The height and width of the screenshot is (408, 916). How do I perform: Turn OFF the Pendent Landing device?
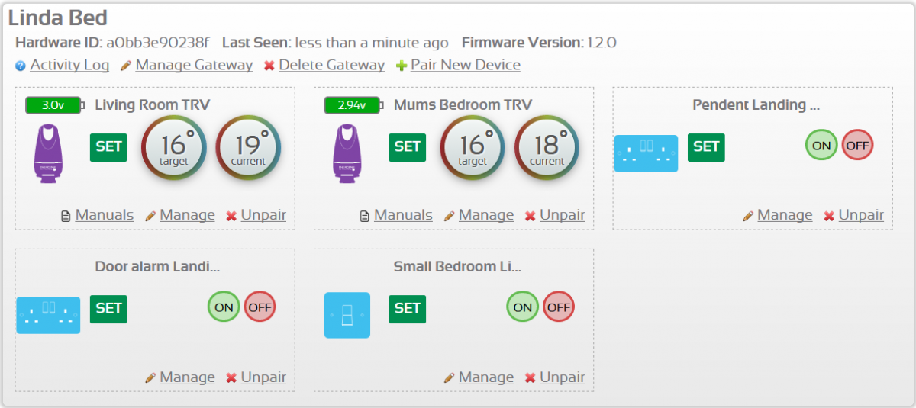857,146
